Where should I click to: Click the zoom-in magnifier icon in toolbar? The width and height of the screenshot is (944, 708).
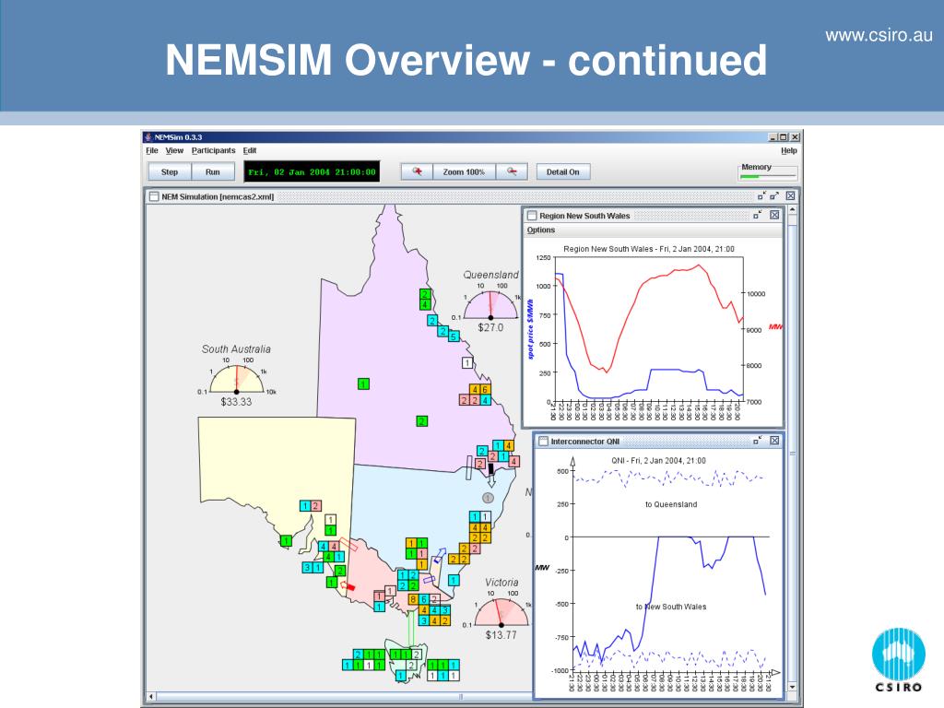click(x=417, y=171)
